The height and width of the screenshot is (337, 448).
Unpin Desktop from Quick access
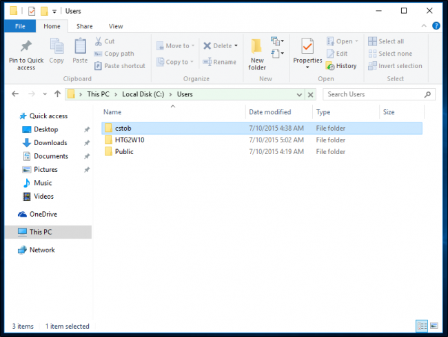pos(87,129)
